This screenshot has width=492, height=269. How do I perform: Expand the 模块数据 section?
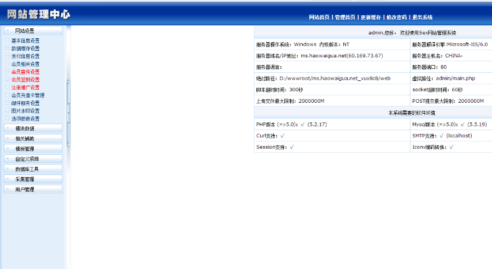tap(33, 128)
